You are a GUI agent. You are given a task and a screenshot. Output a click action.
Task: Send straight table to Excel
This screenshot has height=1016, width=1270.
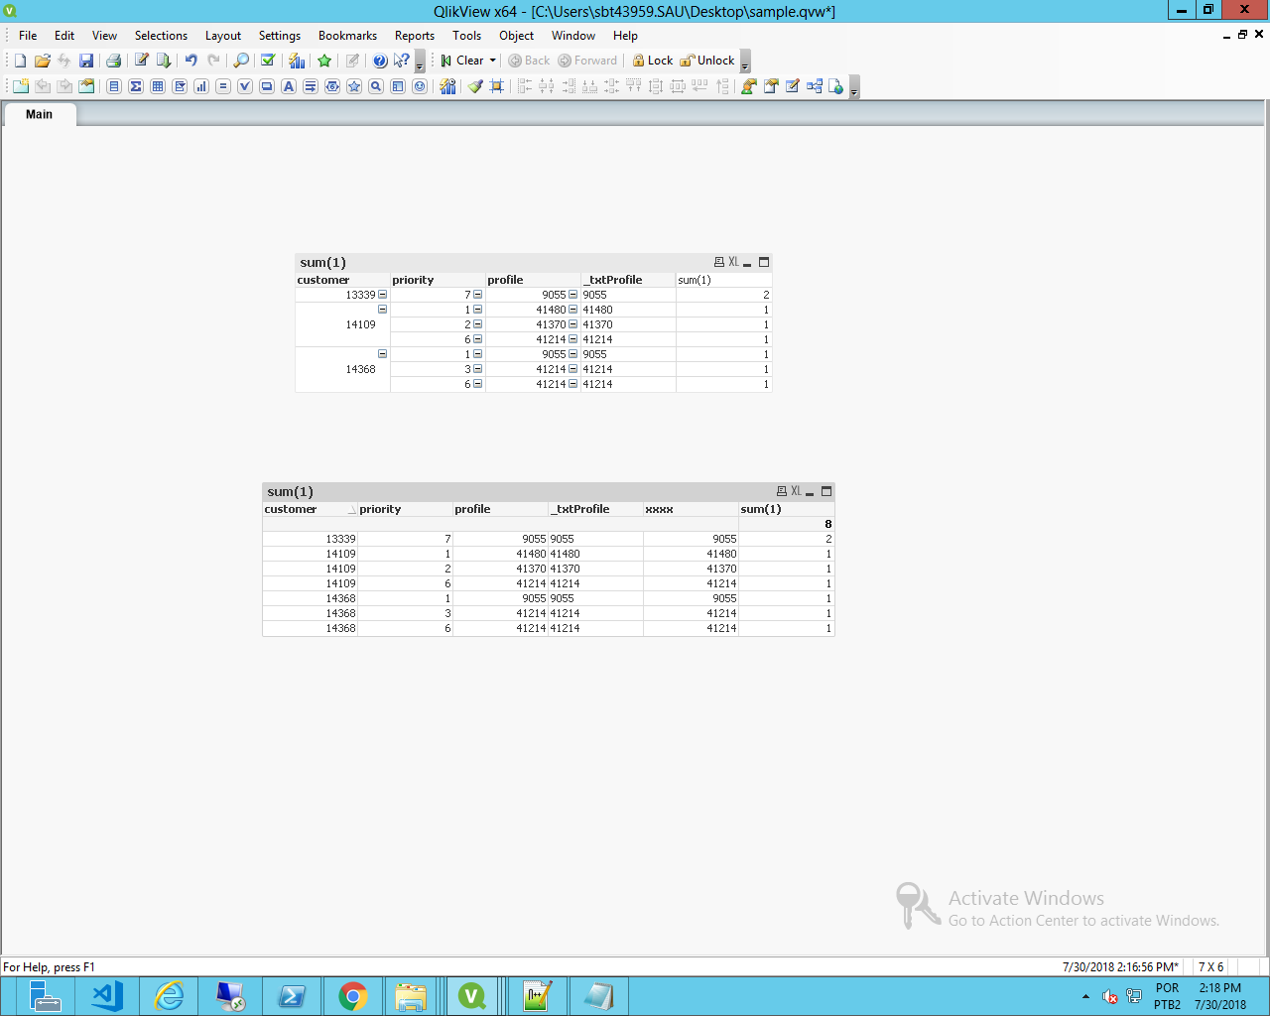tap(795, 491)
